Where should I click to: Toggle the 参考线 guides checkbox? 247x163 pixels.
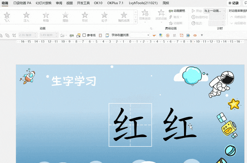[84, 35]
